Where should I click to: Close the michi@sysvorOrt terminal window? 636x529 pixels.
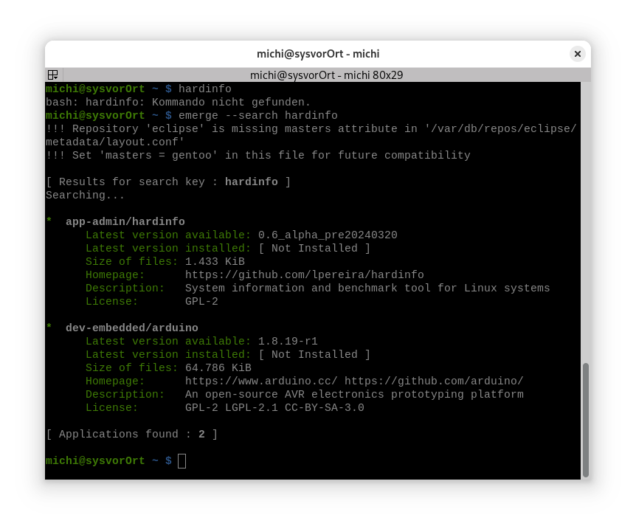click(x=577, y=54)
